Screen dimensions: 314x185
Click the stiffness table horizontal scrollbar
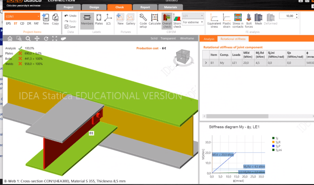point(237,116)
